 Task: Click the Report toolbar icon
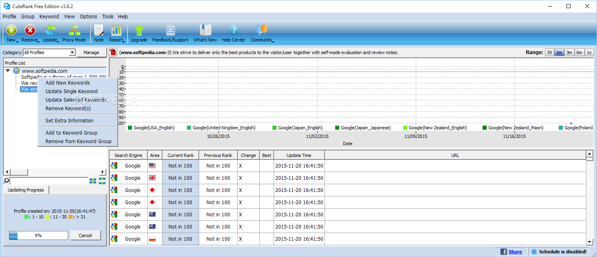(x=116, y=30)
